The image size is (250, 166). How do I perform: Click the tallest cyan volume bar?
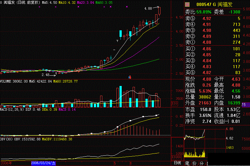tap(121, 97)
